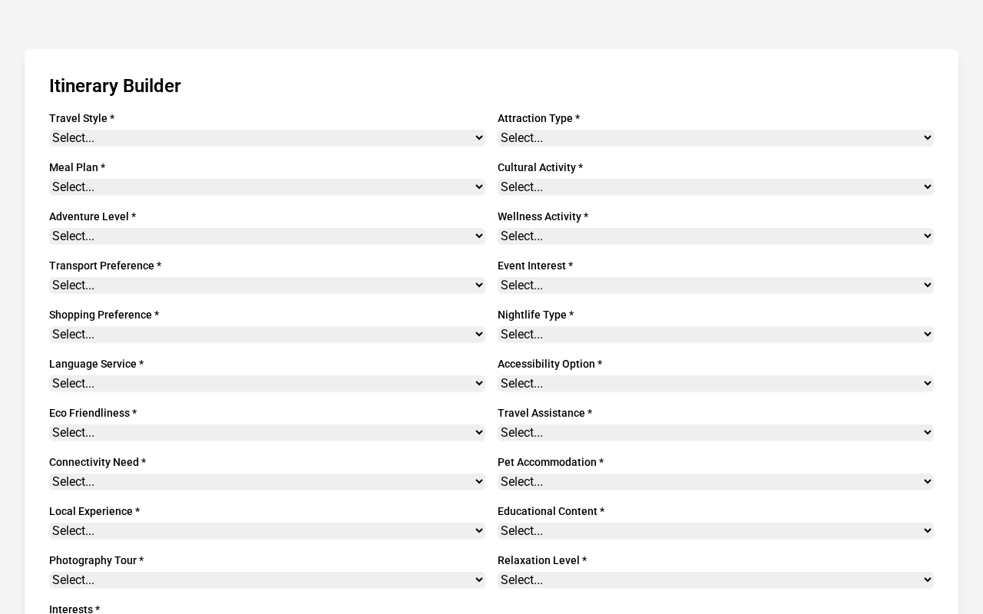Open the Local Experience dropdown

tap(266, 531)
